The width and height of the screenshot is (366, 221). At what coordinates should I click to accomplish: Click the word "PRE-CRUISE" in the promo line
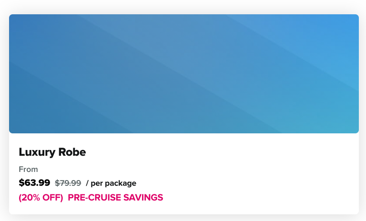click(x=94, y=198)
